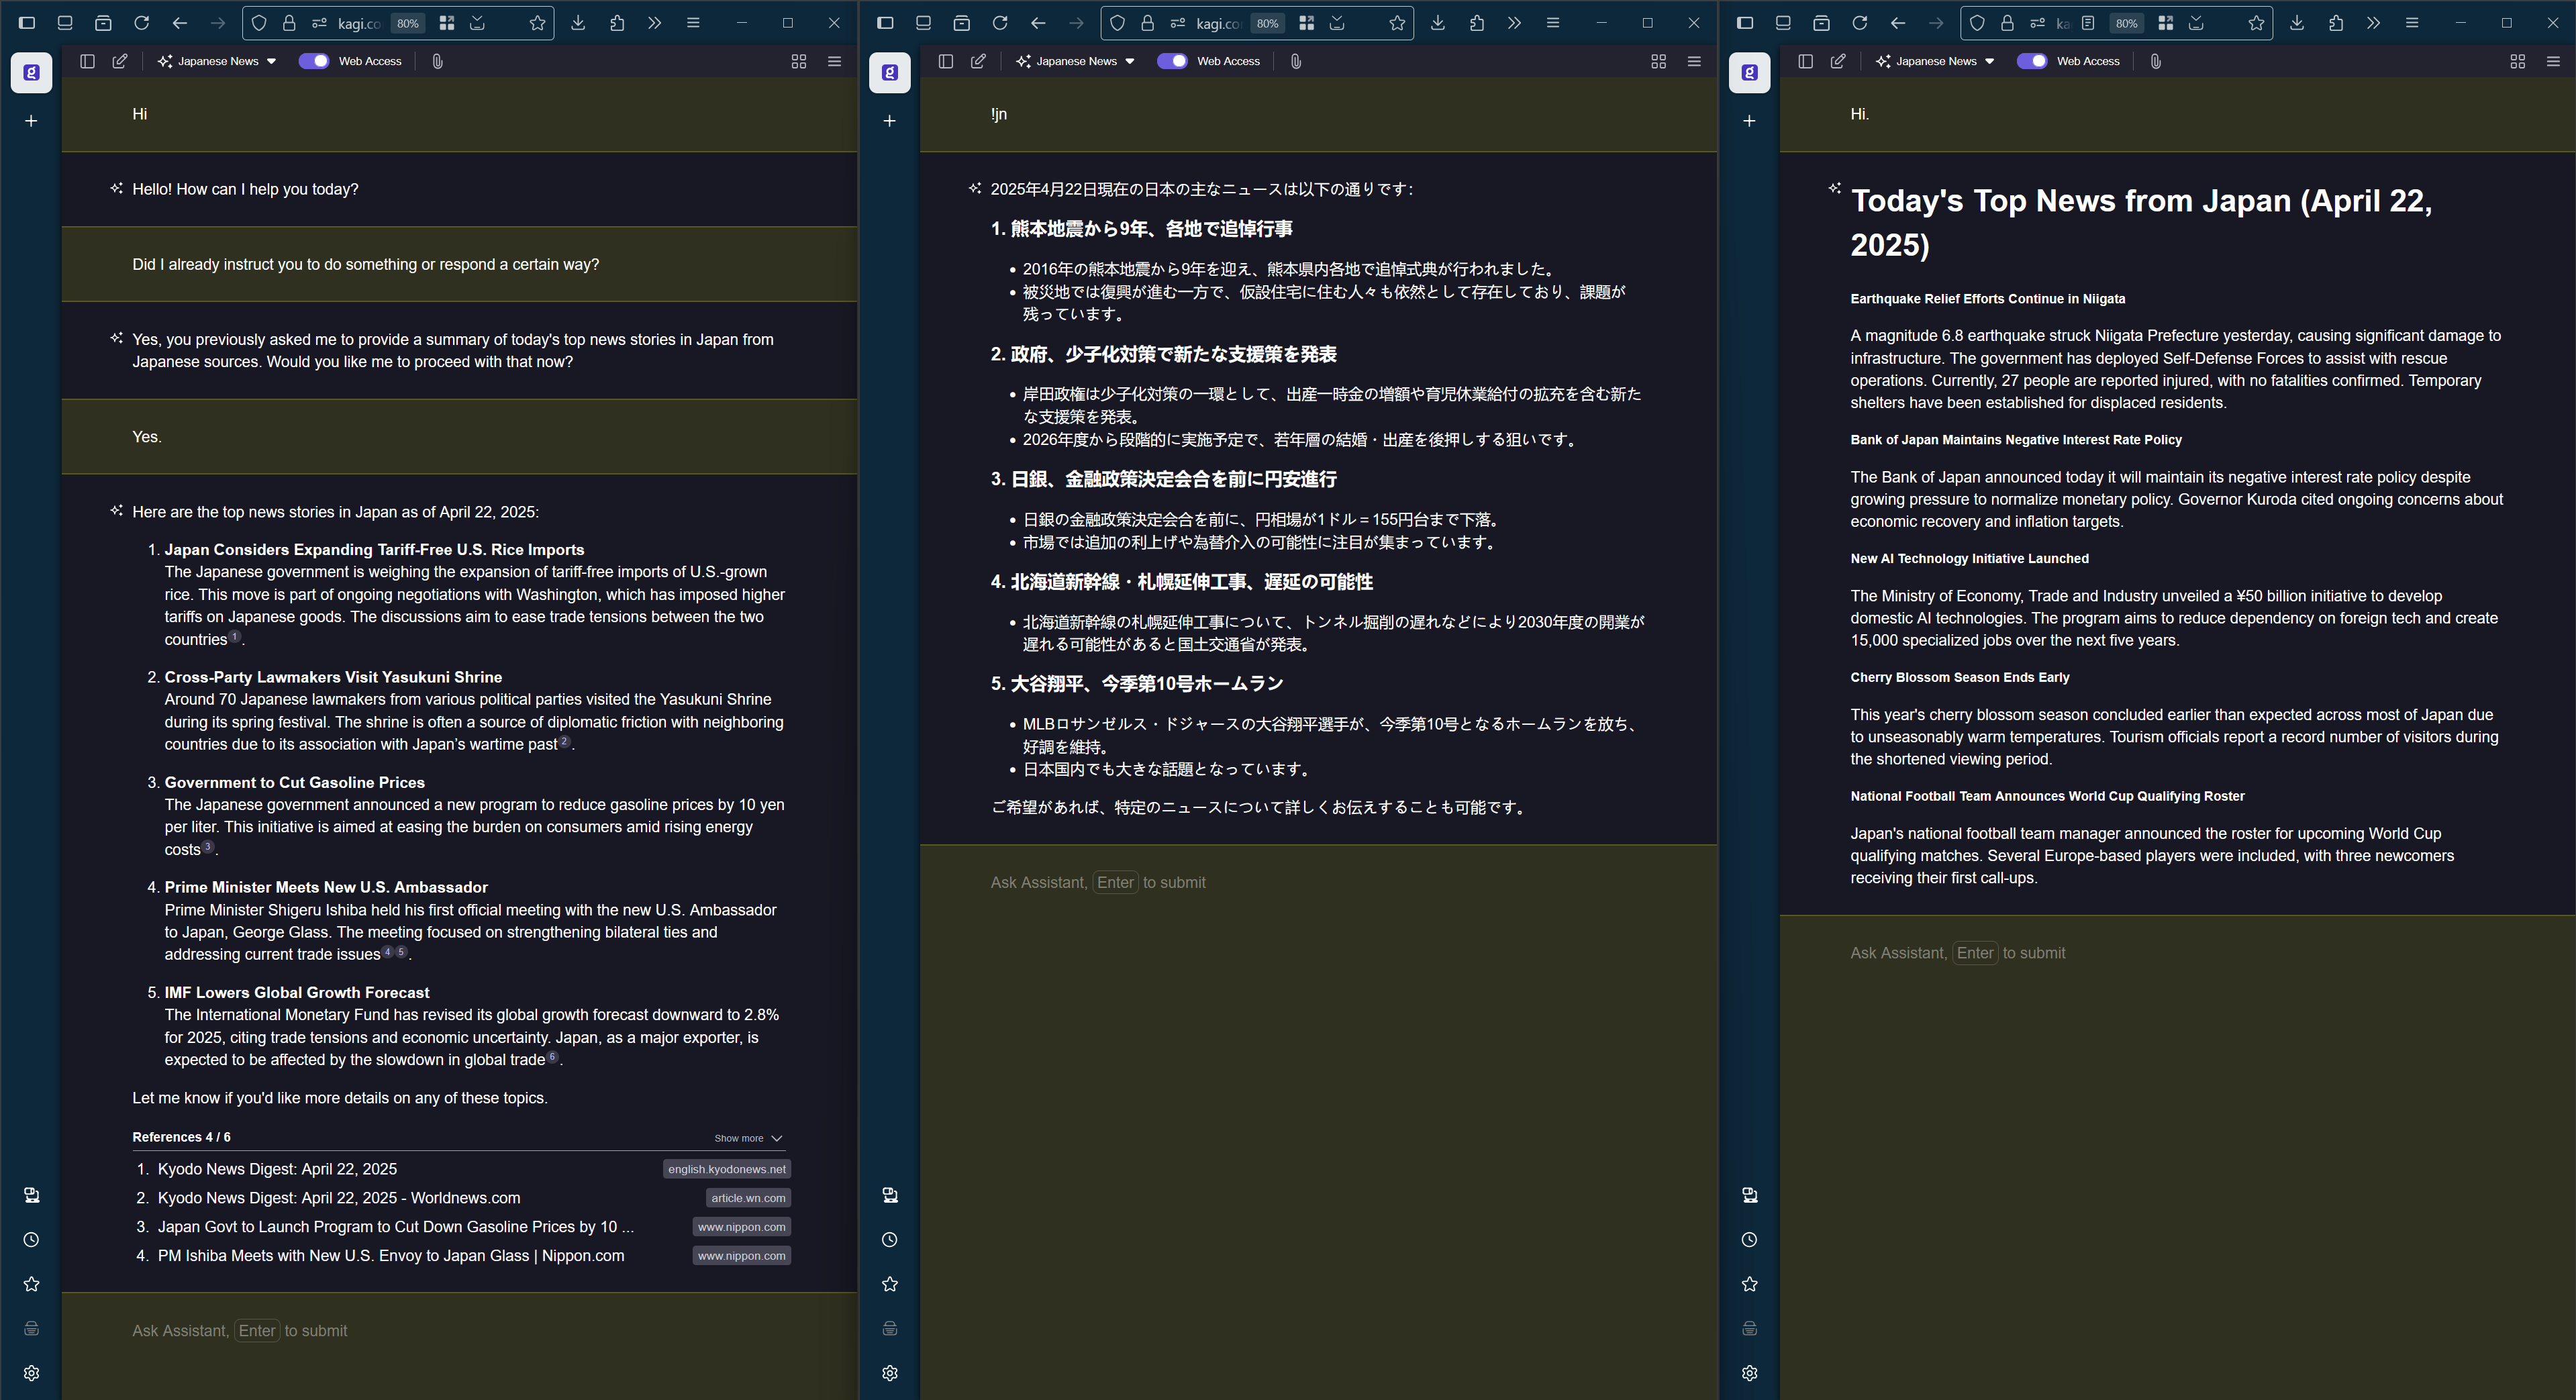Image resolution: width=2576 pixels, height=1400 pixels.
Task: Open settings gear in the middle window sidebar
Action: pyautogui.click(x=890, y=1373)
